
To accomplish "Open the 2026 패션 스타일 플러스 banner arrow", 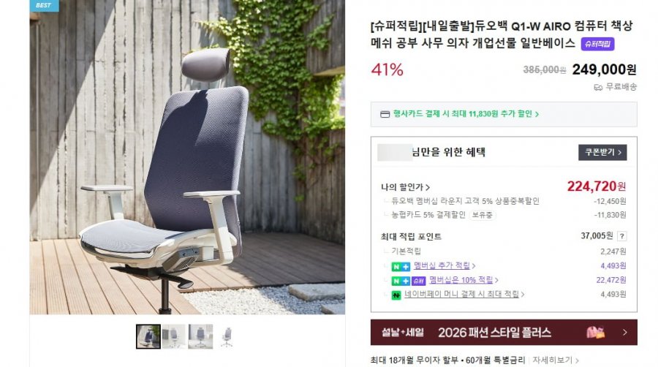I will 625,333.
